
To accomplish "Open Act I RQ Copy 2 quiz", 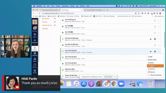I will click(70, 20).
